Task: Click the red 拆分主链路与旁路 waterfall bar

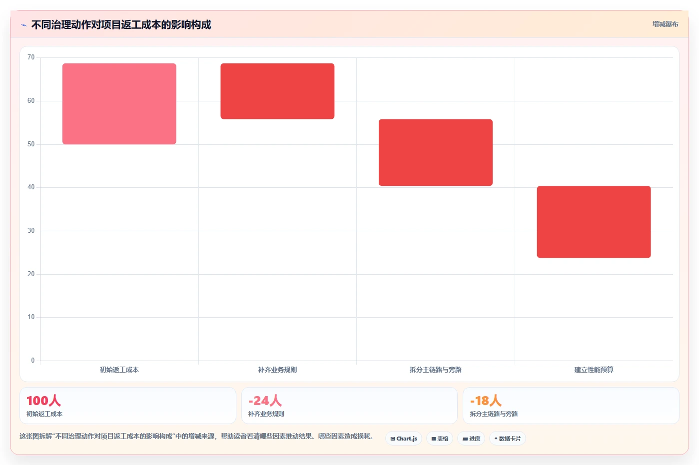Action: (436, 152)
